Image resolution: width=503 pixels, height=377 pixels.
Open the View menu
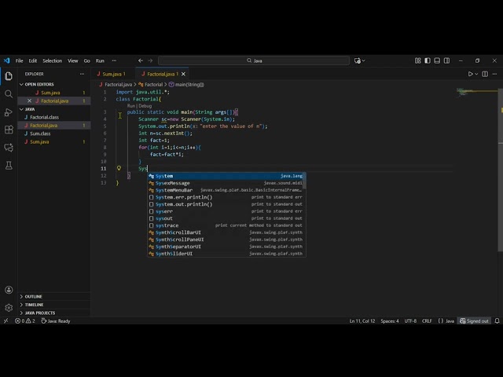[x=73, y=60]
